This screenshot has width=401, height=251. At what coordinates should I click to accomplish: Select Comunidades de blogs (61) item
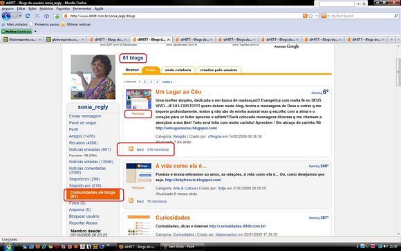click(93, 194)
